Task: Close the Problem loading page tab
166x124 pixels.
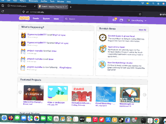Action: pyautogui.click(x=35, y=6)
